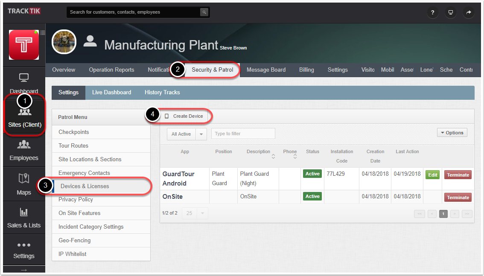Select page 1 in pagination

pos(443,214)
